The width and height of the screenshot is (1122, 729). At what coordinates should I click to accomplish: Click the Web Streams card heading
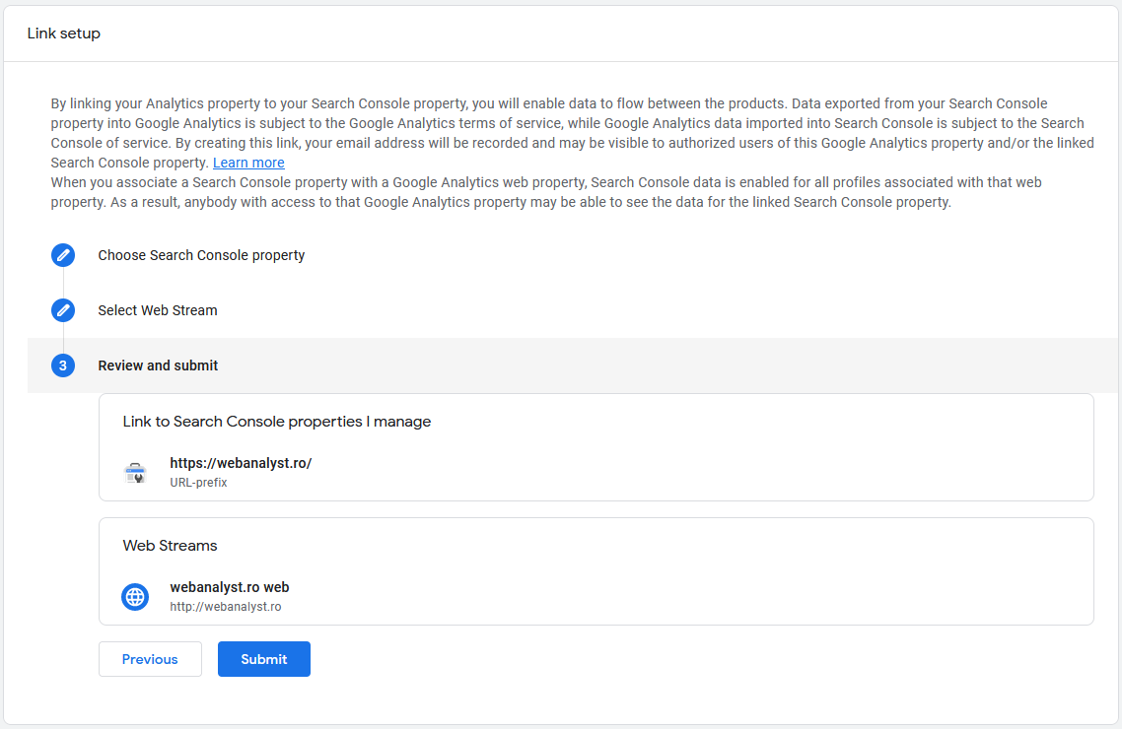[x=170, y=546]
